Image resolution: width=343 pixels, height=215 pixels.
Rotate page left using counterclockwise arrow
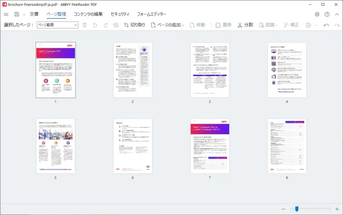[95, 25]
